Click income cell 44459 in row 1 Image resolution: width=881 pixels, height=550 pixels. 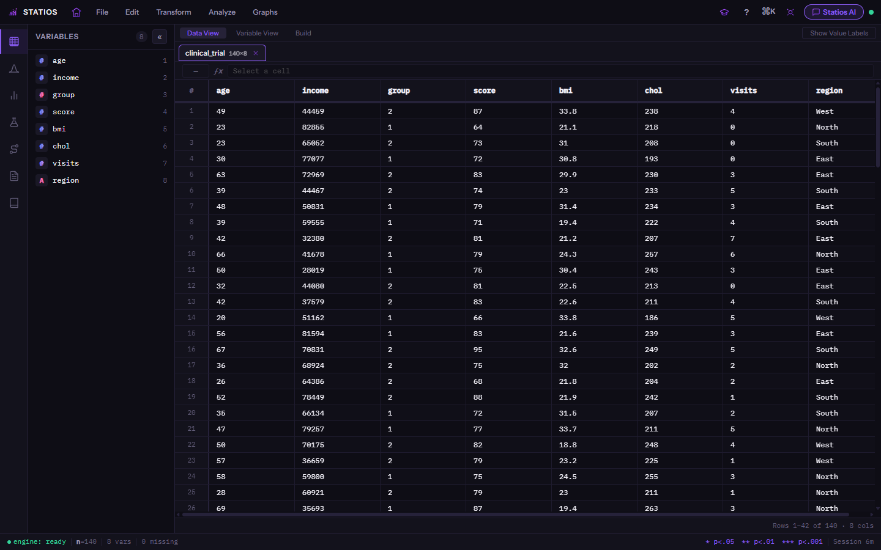pos(337,111)
